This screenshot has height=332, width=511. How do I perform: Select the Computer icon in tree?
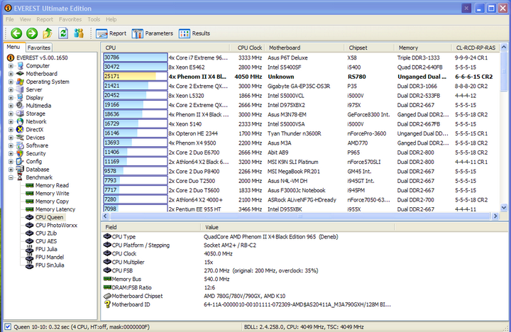pos(20,66)
